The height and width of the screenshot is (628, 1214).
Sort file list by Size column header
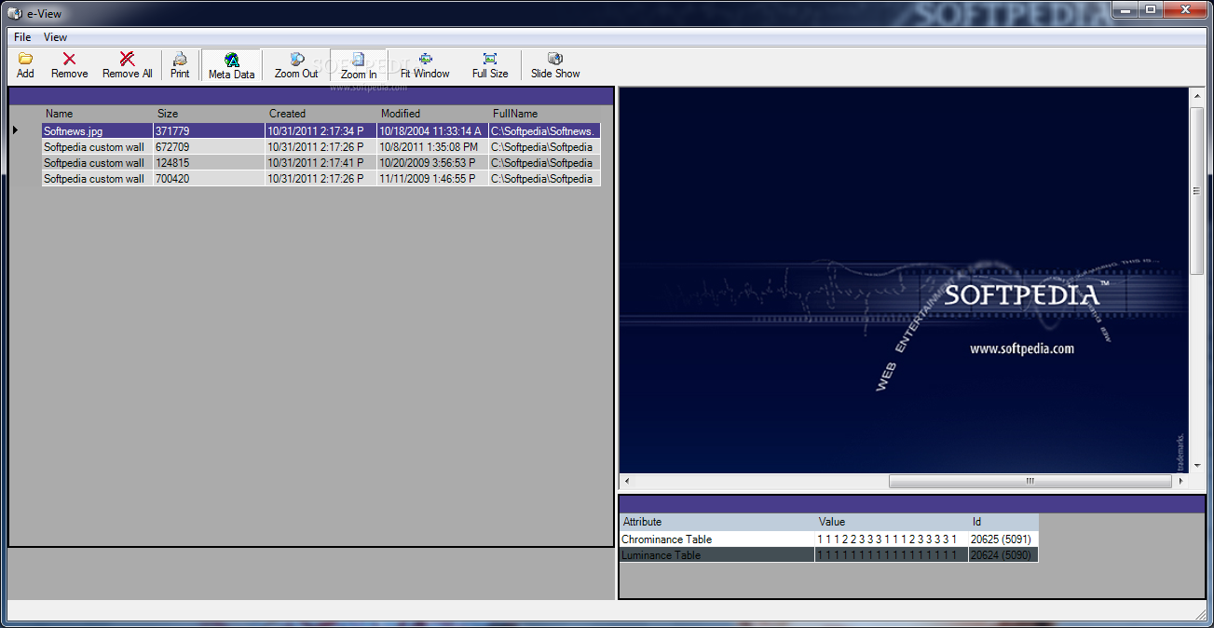click(x=209, y=114)
